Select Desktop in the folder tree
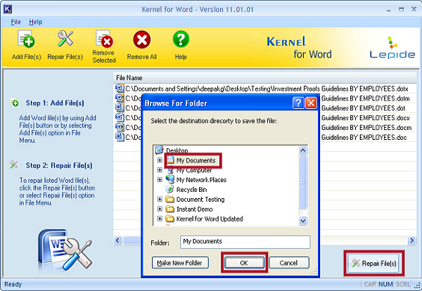Image resolution: width=422 pixels, height=291 pixels. point(177,150)
